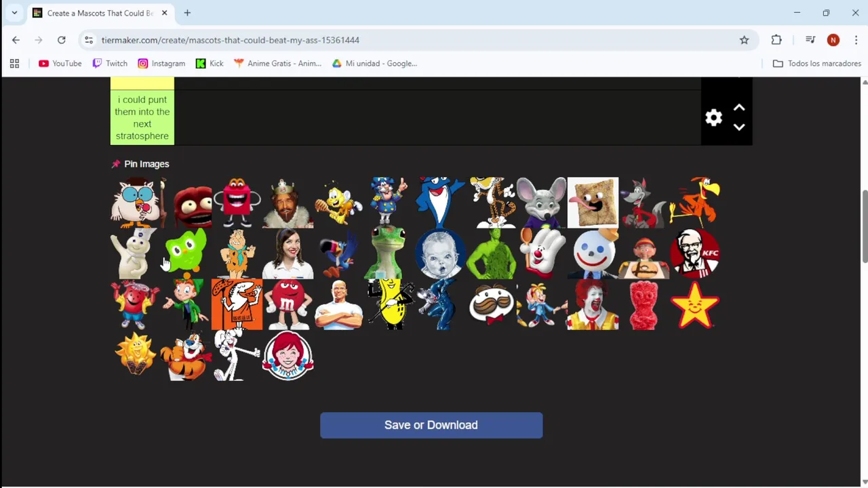Open the Chrome apps grid shortcut

pyautogui.click(x=14, y=63)
